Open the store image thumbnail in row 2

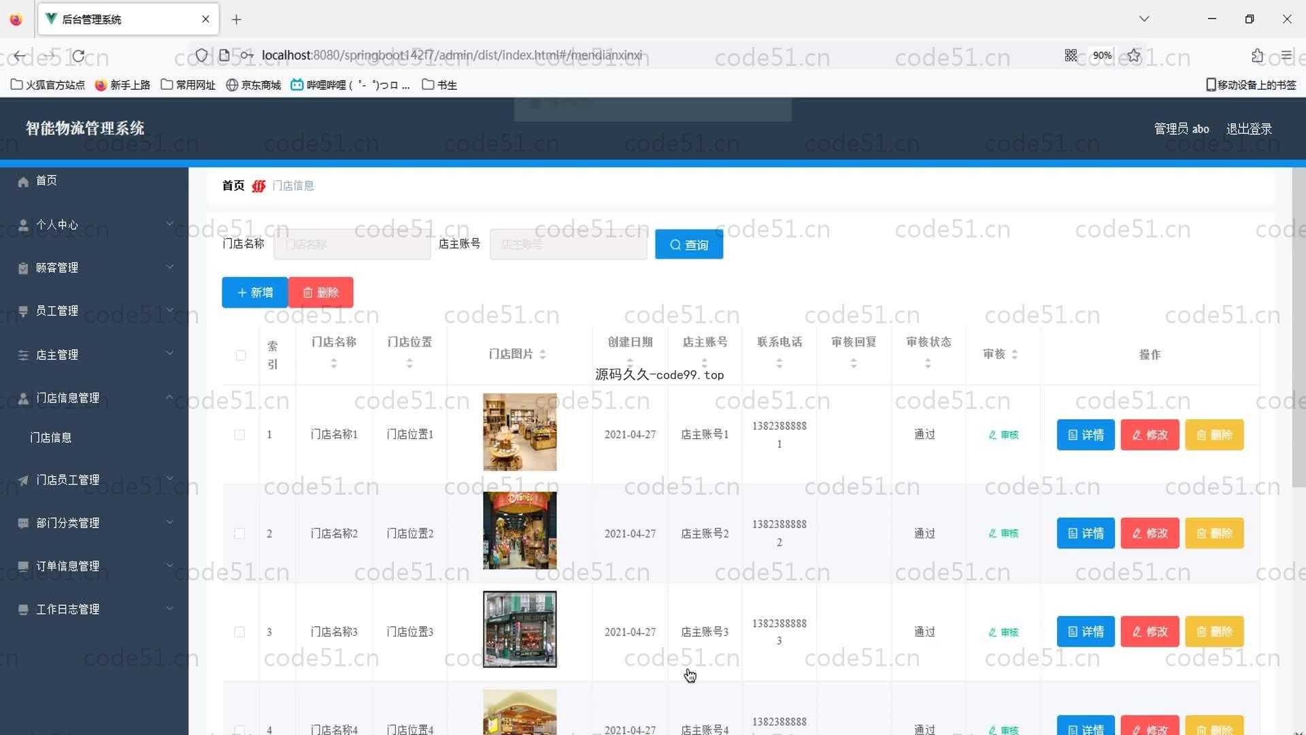[520, 531]
